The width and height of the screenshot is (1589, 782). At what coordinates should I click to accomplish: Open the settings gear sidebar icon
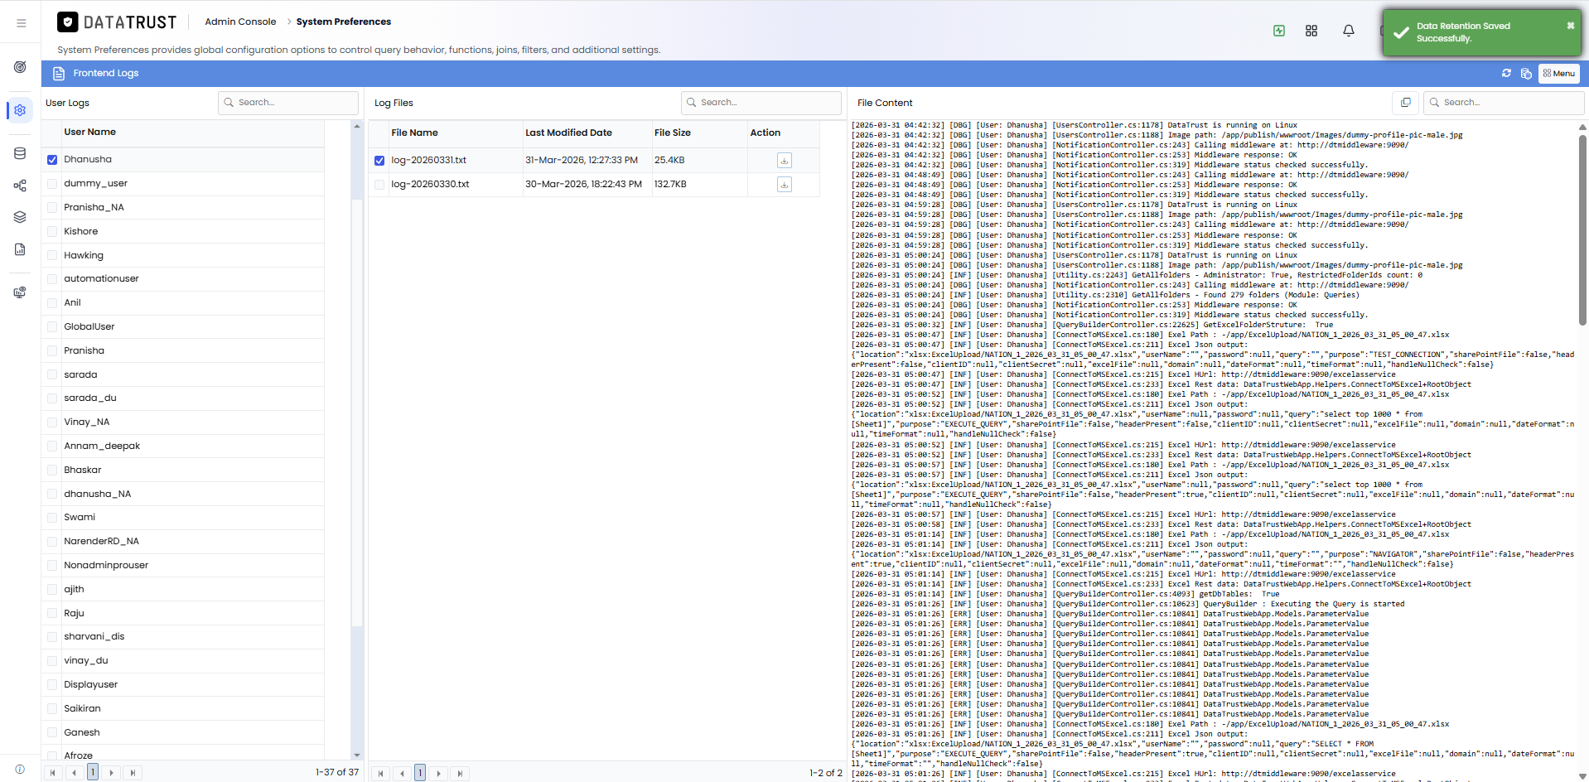click(20, 110)
